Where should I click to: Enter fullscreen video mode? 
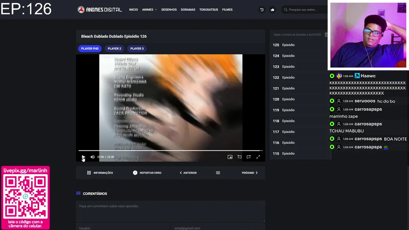[258, 157]
